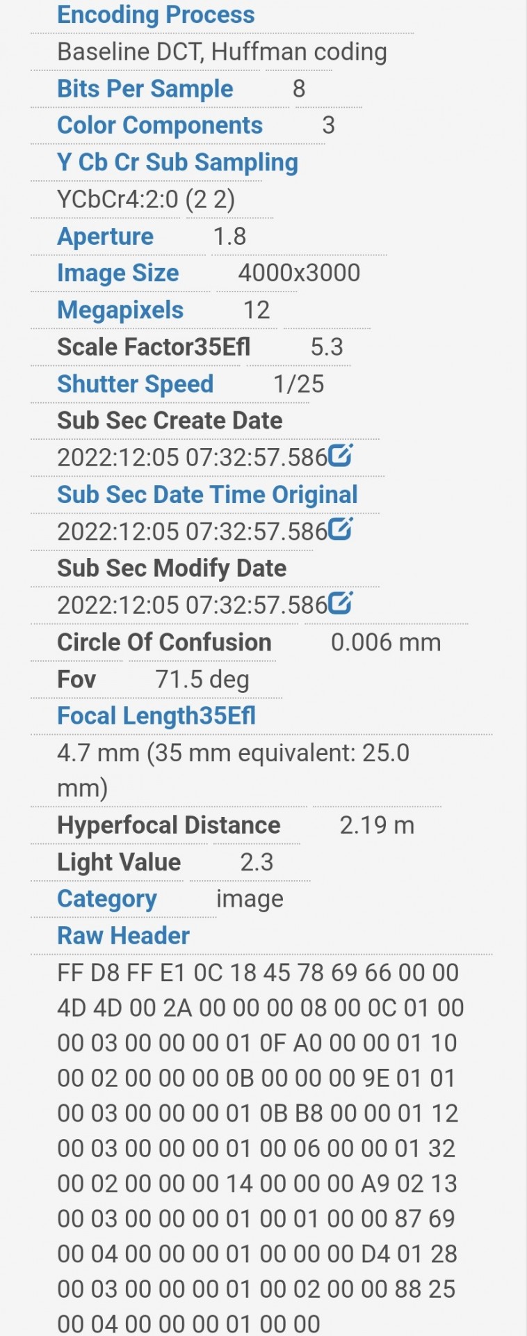Click the Aperture tag link
The width and height of the screenshot is (527, 1336).
[x=105, y=237]
